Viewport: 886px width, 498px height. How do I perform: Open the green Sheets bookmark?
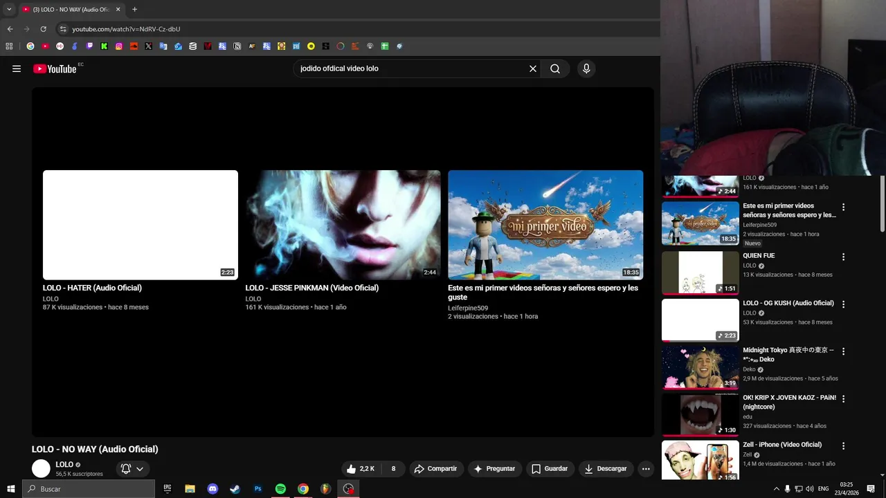[385, 46]
